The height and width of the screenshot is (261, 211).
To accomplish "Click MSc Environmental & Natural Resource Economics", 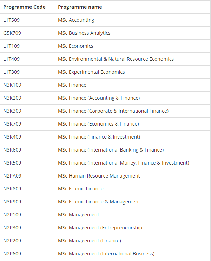I will point(116,59).
